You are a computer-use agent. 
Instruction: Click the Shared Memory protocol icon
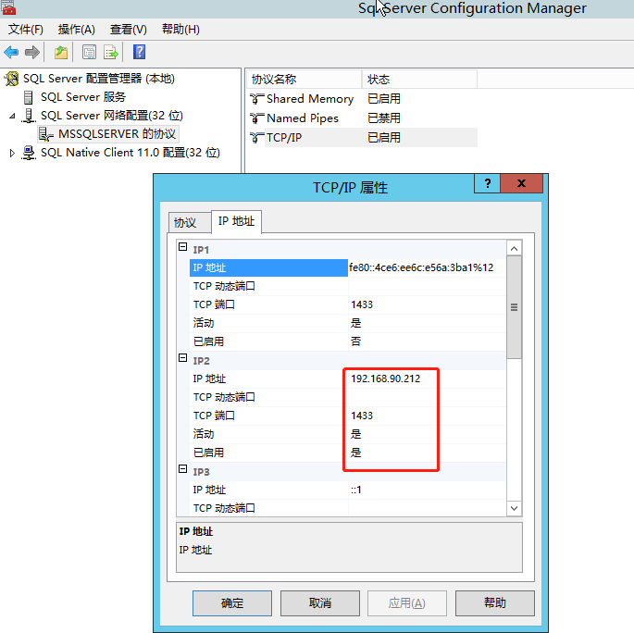256,99
